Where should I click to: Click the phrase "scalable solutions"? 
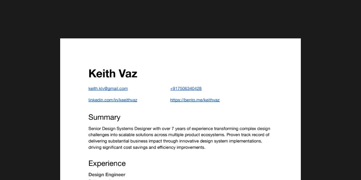coord(133,135)
